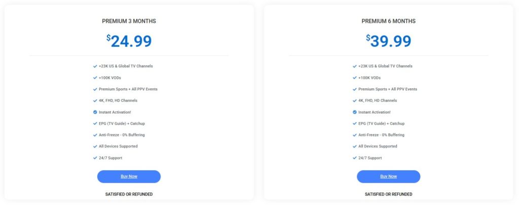The width and height of the screenshot is (519, 205).
Task: Click checkmark beside Premium Sports in 3 Months plan
Action: 95,89
